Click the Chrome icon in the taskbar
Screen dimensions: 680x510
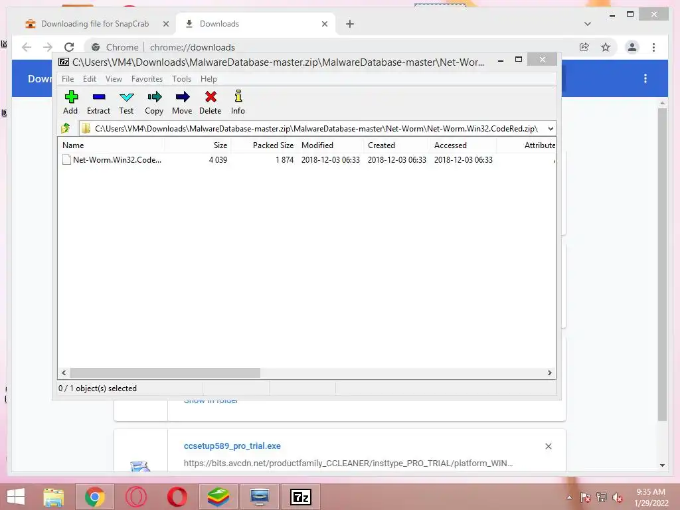pos(94,497)
